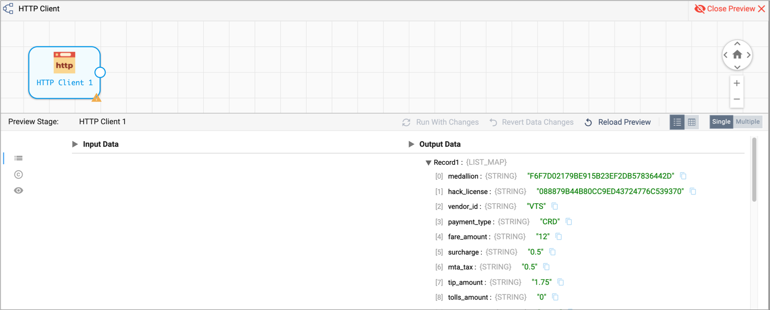Click the HTTP Client 1 stage icon
The height and width of the screenshot is (310, 770).
pos(65,63)
